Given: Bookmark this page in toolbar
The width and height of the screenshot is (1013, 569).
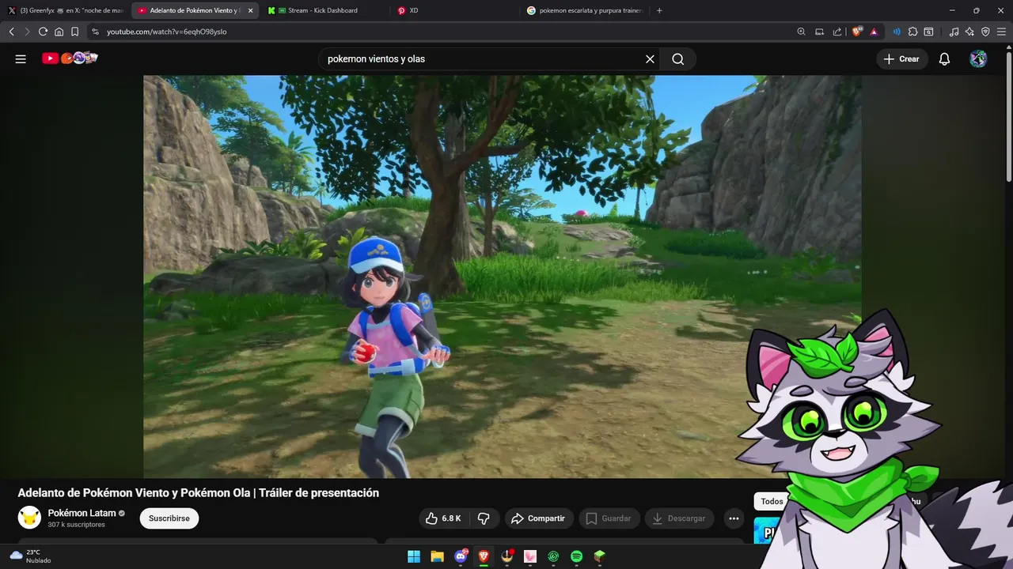Looking at the screenshot, I should click(74, 32).
